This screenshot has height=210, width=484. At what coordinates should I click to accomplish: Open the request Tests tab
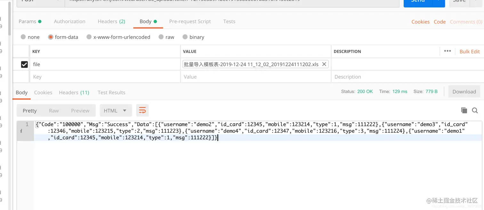click(x=229, y=21)
